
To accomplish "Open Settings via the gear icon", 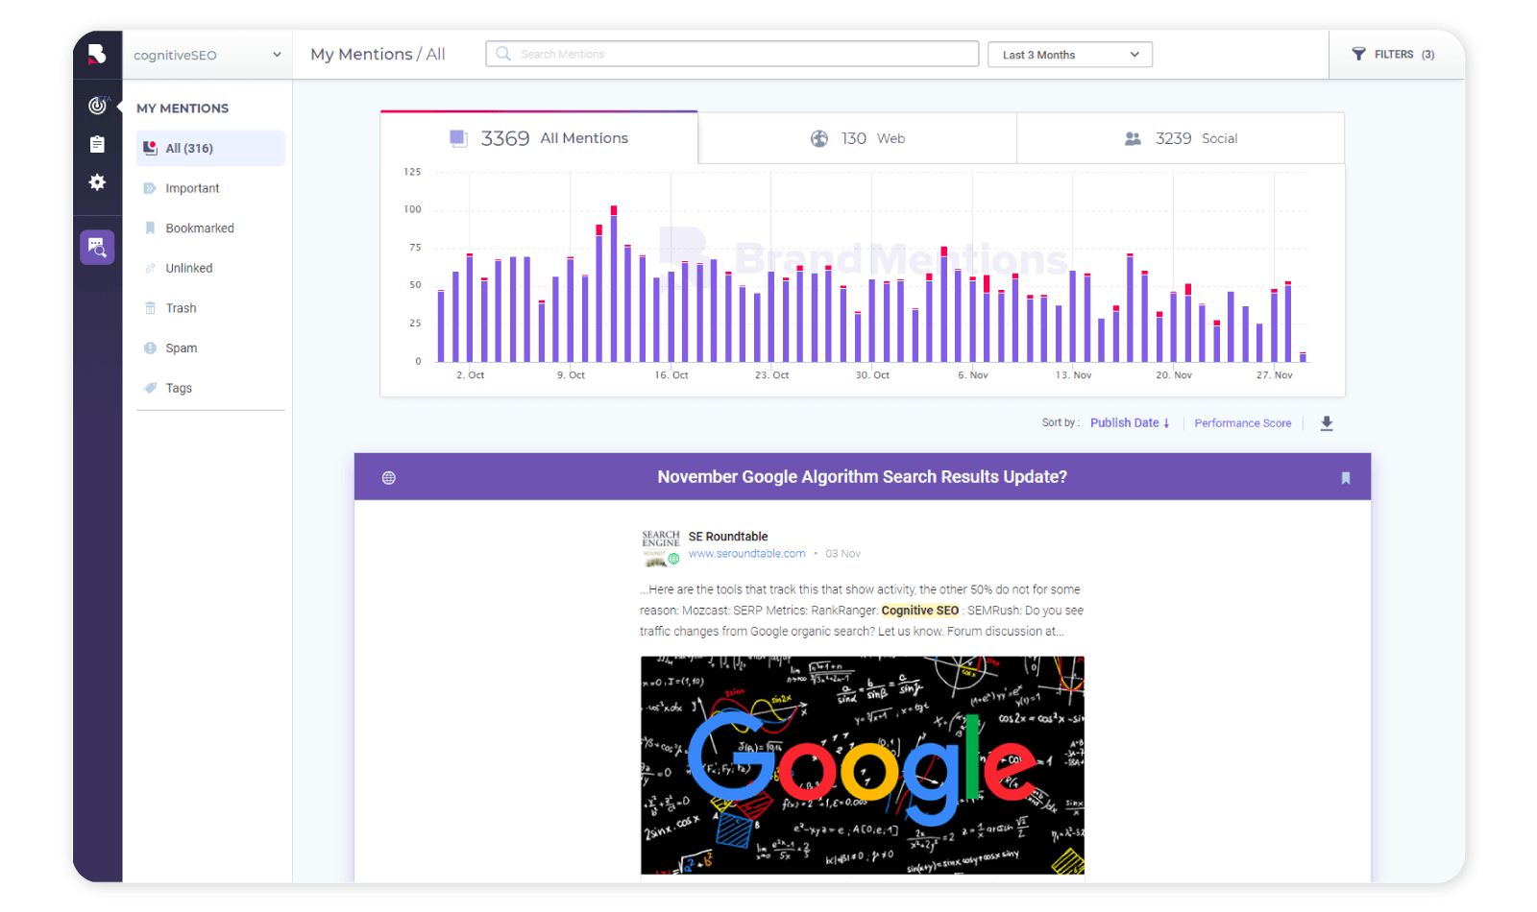I will coord(97,182).
